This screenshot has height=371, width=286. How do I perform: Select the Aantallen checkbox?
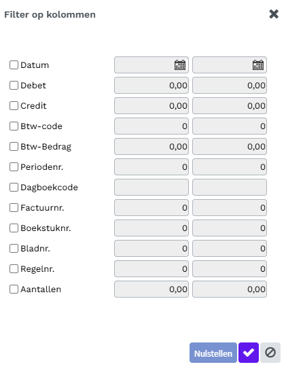[14, 289]
